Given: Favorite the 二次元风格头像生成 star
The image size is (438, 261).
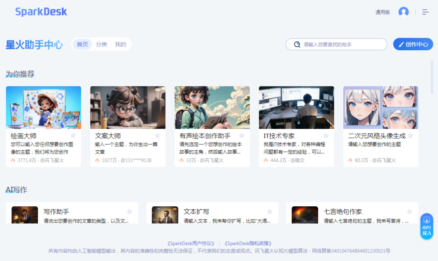Looking at the screenshot, I should (410, 136).
